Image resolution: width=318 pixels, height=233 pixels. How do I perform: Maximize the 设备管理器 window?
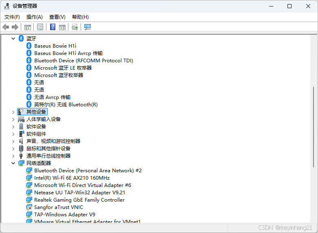289,6
